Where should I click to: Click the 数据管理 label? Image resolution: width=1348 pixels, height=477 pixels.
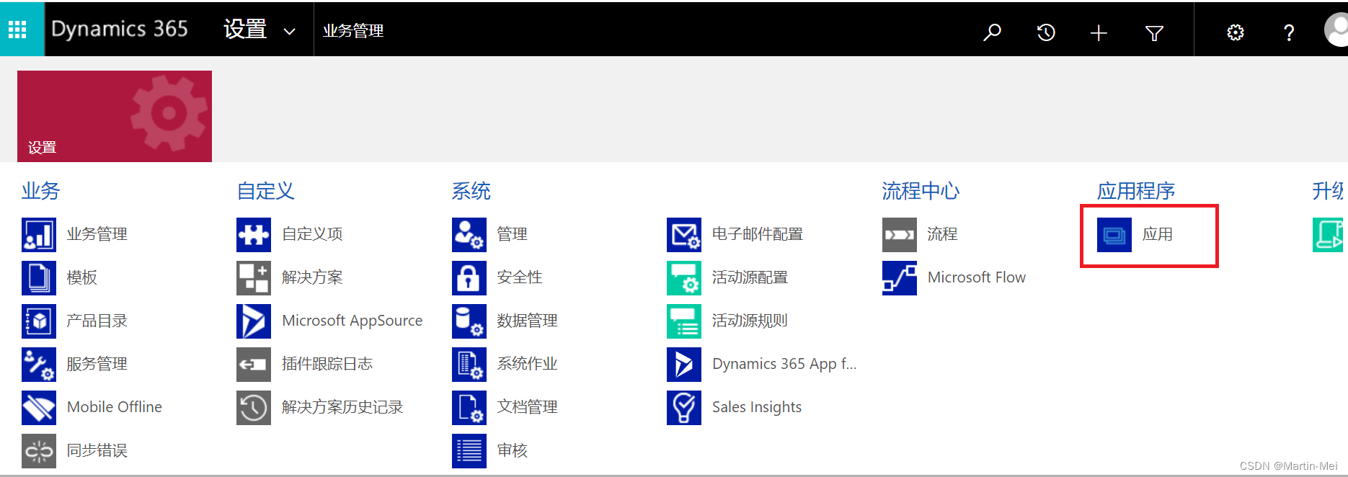click(x=527, y=321)
